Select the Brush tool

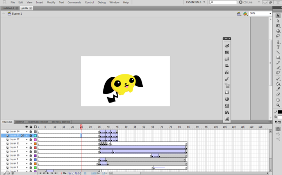(x=278, y=68)
